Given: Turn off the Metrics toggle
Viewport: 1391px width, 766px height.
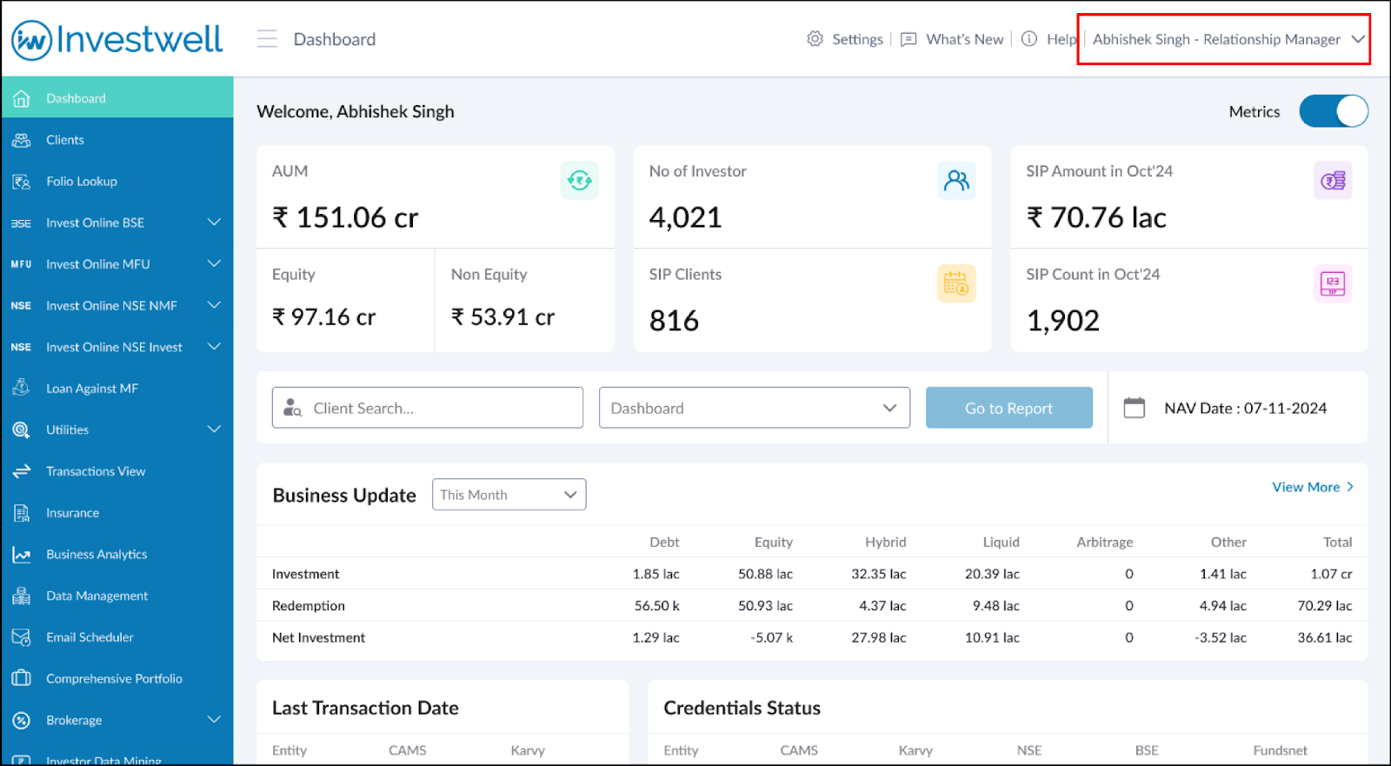Looking at the screenshot, I should click(1334, 111).
